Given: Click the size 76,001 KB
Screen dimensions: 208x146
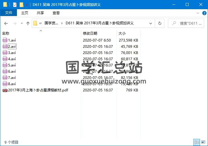Looking at the screenshot, I should [x=130, y=53].
